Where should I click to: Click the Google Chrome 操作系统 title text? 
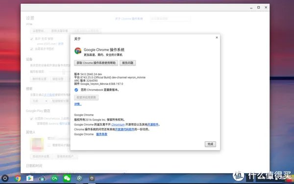tap(104, 50)
